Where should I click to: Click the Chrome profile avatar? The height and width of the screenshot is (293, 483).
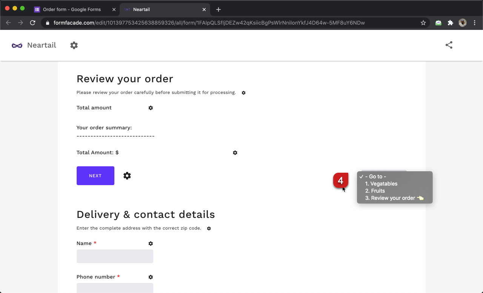click(462, 23)
